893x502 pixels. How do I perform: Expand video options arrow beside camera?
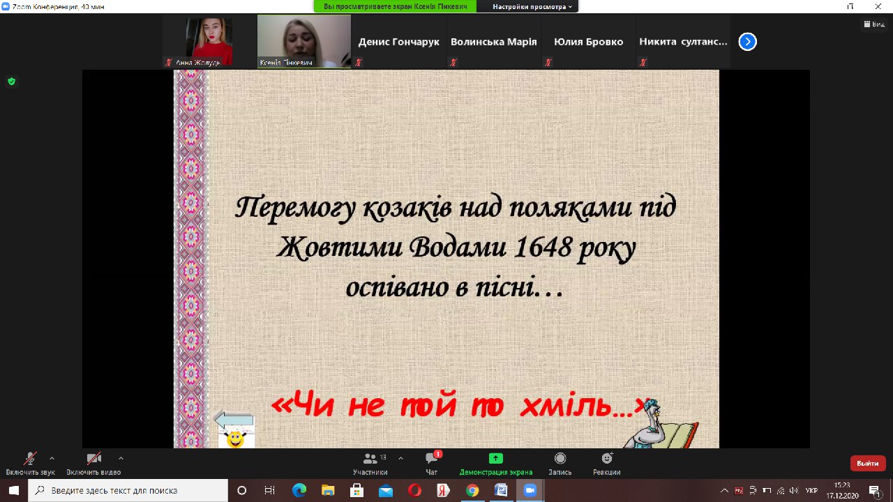click(121, 458)
